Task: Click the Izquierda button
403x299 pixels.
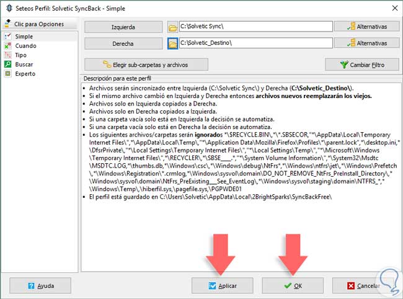Action: (x=123, y=27)
